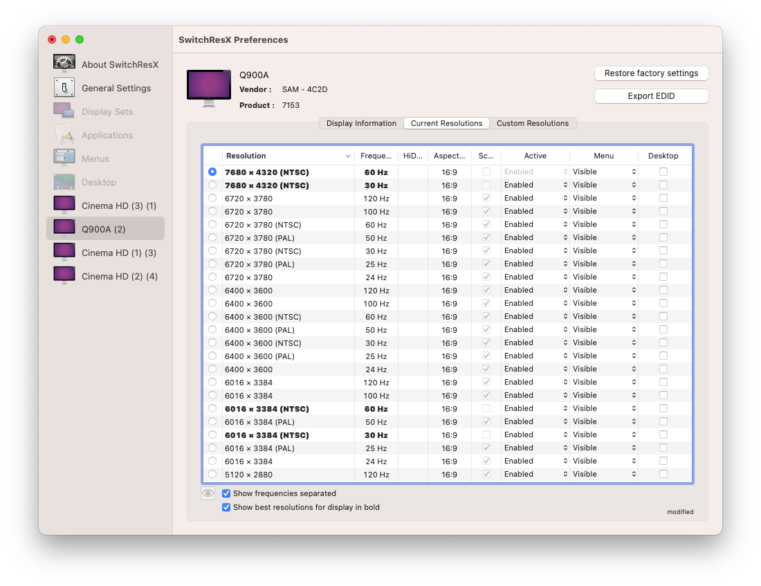Click Cinema HD (3) (1) monitor icon
Screen dimensions: 761x586
coord(64,205)
